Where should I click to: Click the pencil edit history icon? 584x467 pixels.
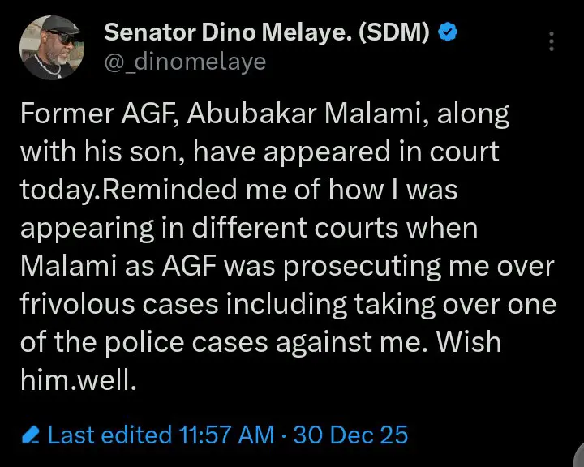click(x=32, y=435)
